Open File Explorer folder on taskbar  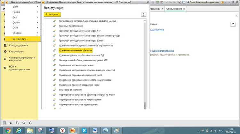pyautogui.click(x=30, y=130)
